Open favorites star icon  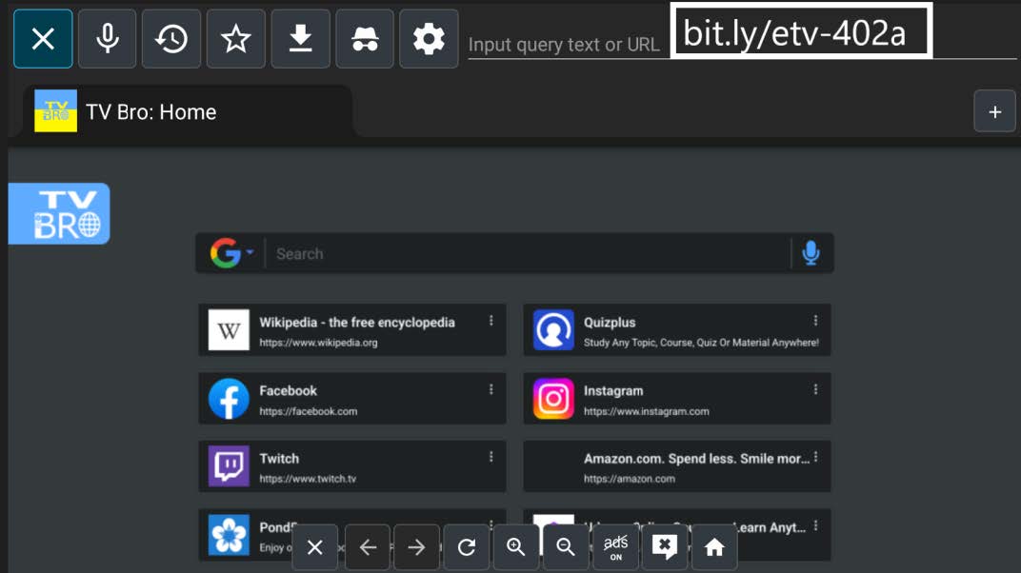click(235, 39)
